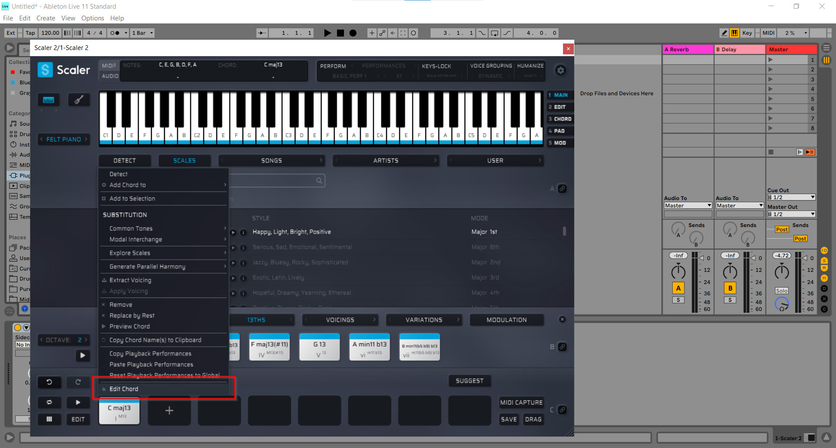836x448 pixels.
Task: Toggle Ableton loop switch icon
Action: (x=495, y=33)
